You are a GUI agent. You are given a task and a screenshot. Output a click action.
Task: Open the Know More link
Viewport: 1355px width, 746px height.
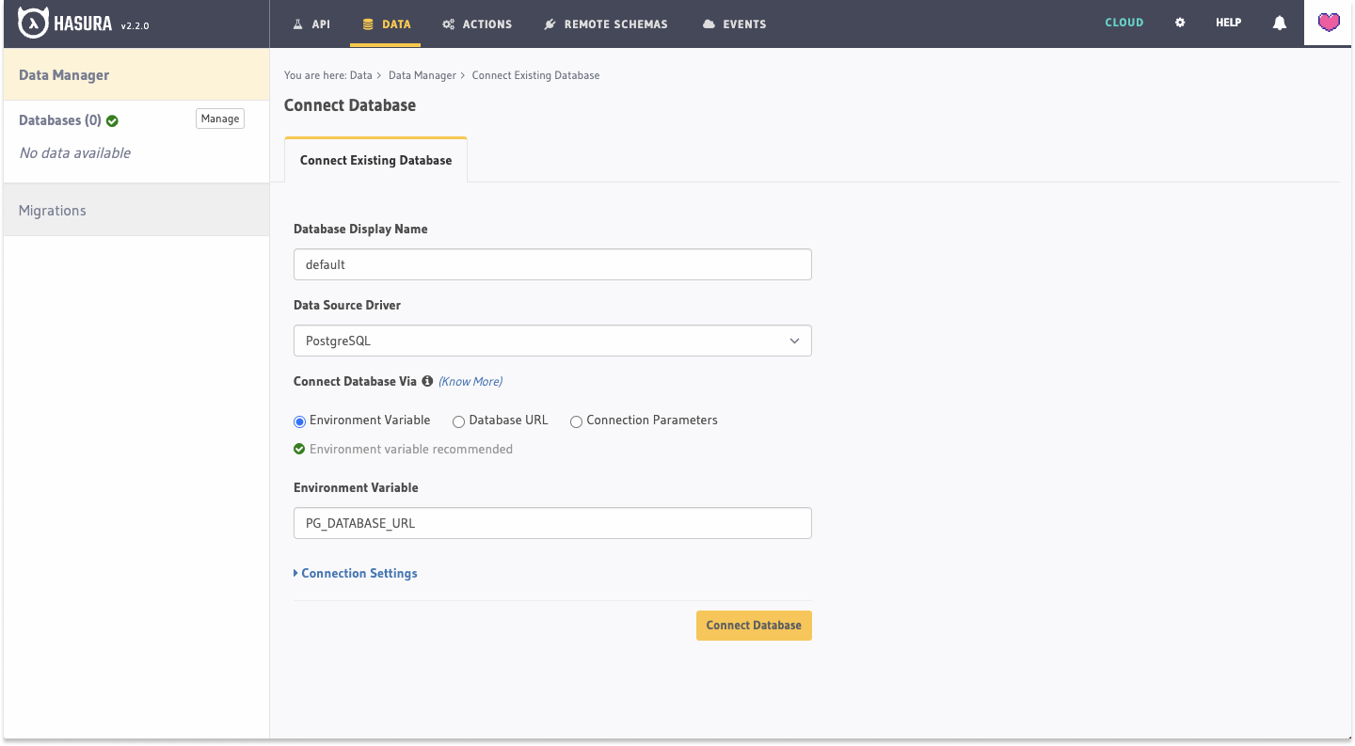470,381
